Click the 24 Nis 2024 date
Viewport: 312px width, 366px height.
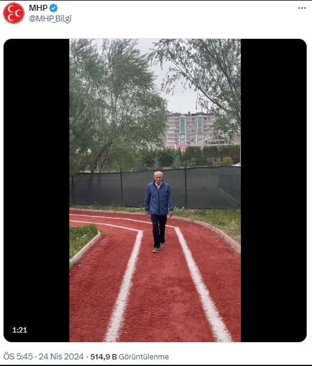coord(61,356)
